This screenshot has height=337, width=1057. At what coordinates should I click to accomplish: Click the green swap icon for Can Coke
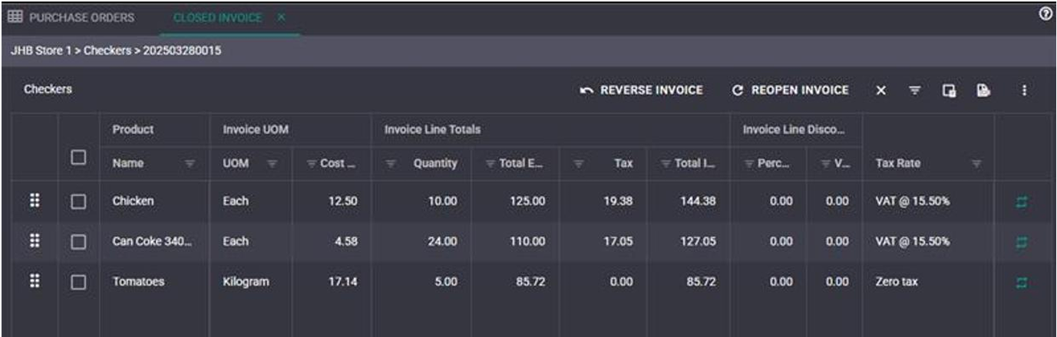tap(1022, 242)
